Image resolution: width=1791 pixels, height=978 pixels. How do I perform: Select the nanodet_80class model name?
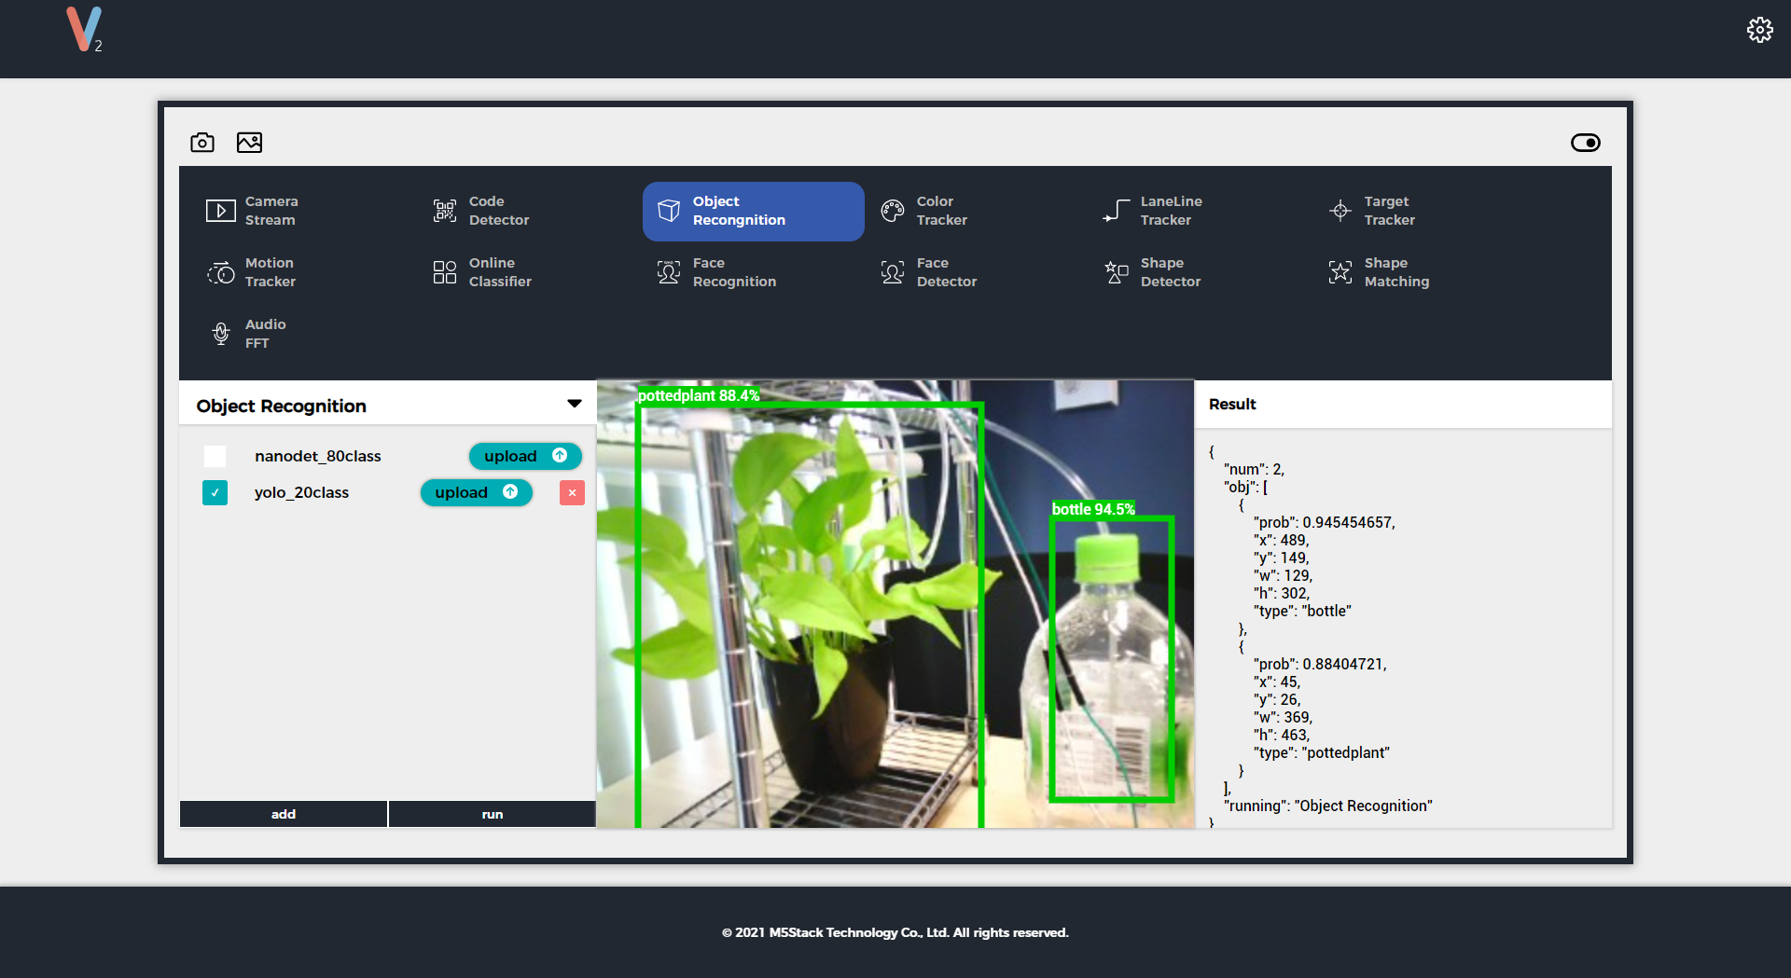click(318, 456)
